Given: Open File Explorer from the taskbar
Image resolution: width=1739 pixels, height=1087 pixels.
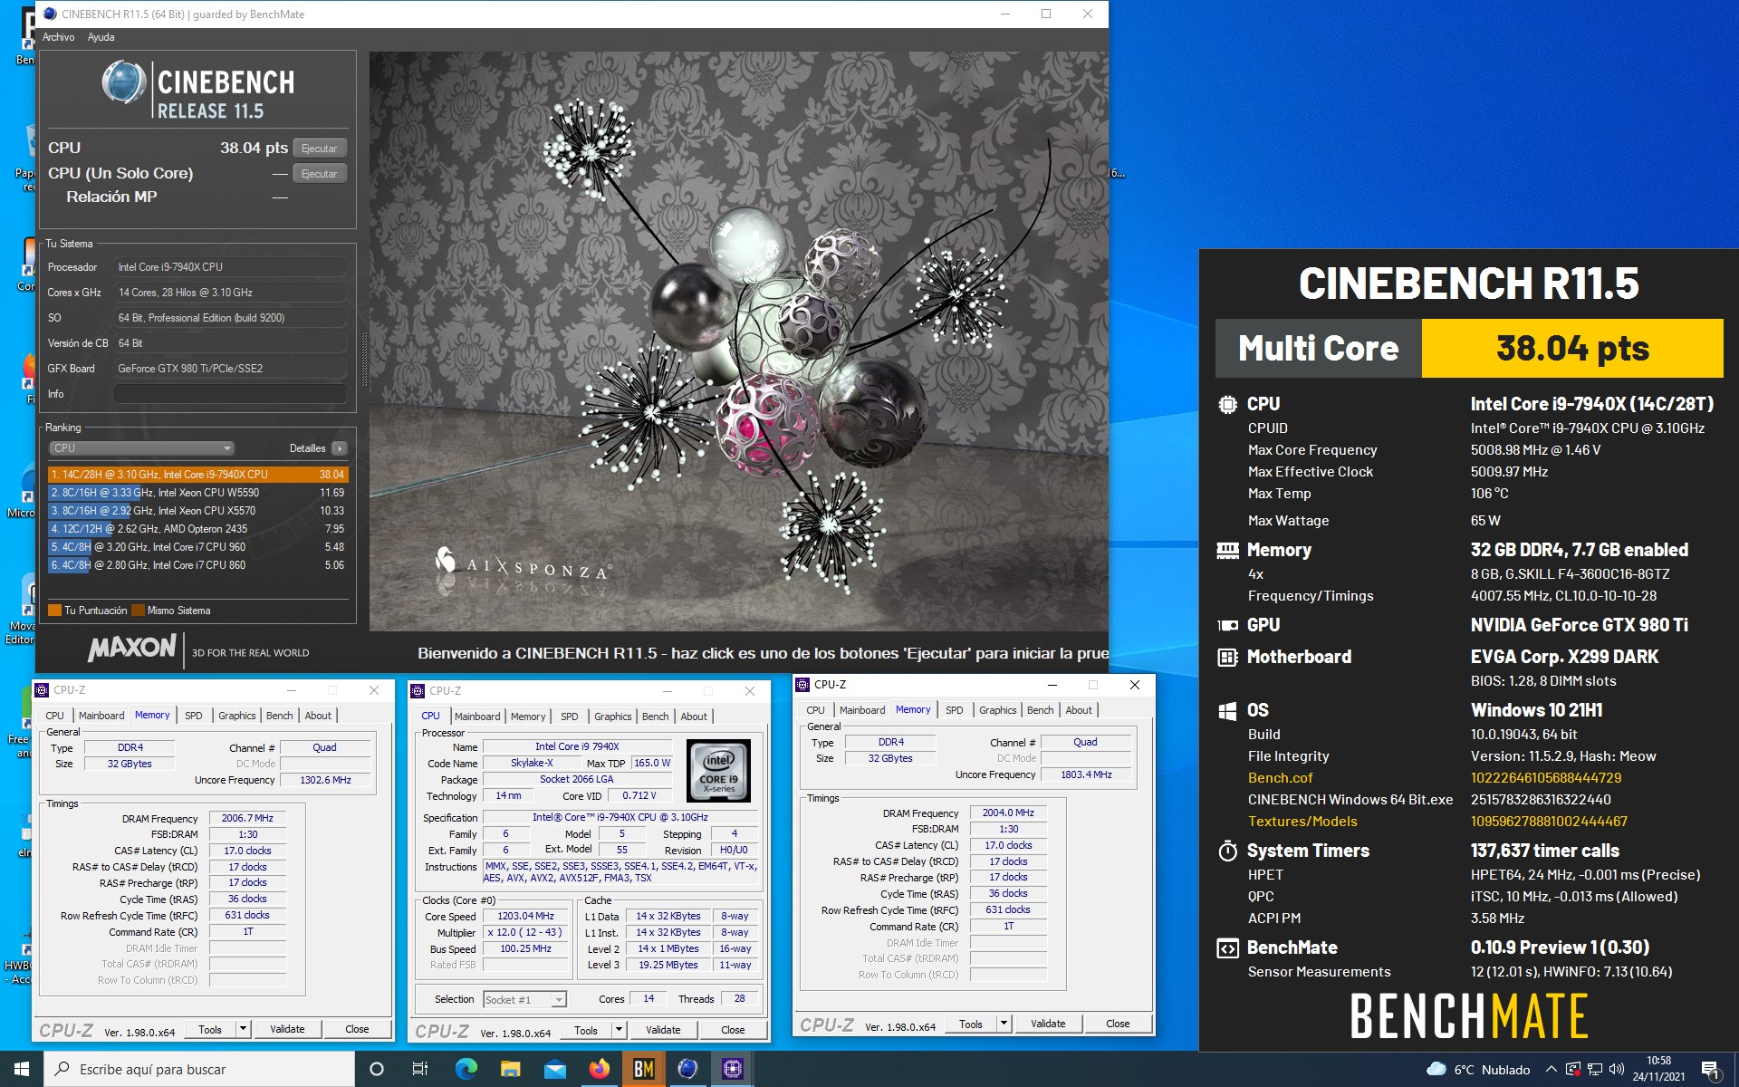Looking at the screenshot, I should click(x=510, y=1069).
